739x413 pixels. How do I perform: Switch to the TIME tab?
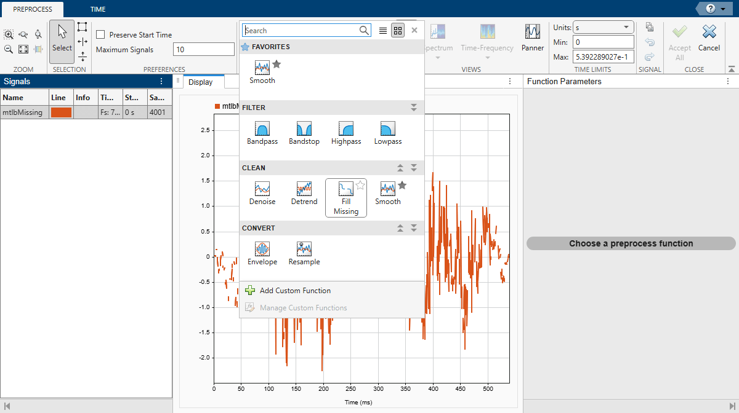[98, 9]
